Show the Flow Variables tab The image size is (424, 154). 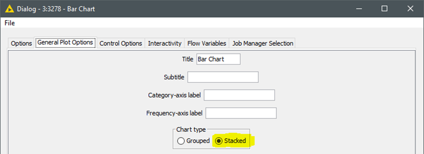(x=206, y=43)
